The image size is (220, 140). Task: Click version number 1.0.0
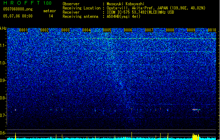48,3
